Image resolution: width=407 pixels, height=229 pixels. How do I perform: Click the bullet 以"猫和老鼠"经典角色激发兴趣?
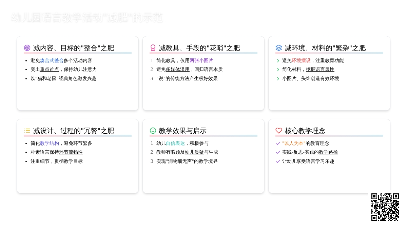click(x=63, y=79)
